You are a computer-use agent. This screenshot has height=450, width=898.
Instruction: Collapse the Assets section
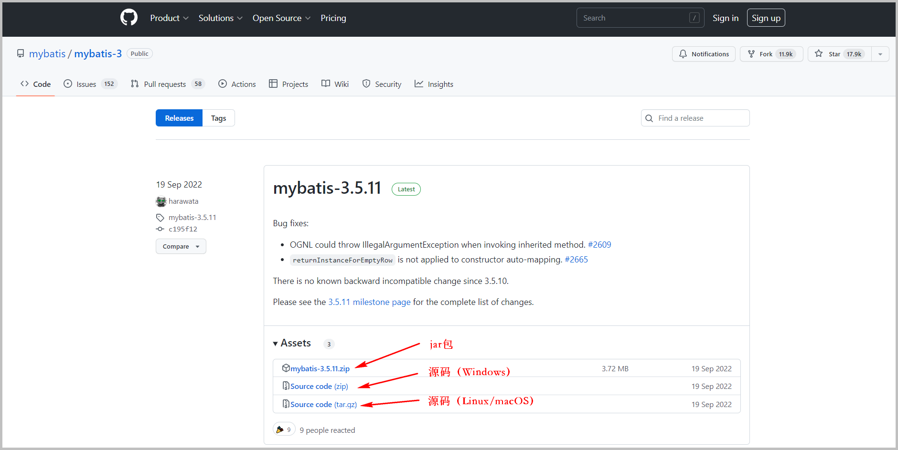coord(292,343)
